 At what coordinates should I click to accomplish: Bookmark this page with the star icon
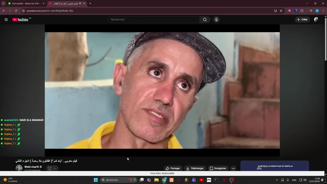point(281,11)
